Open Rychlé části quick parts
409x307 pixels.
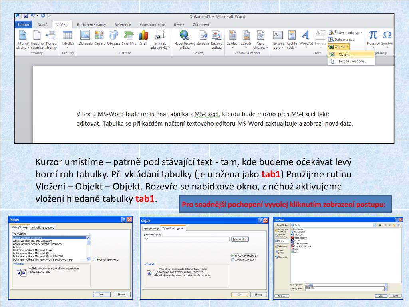point(292,40)
